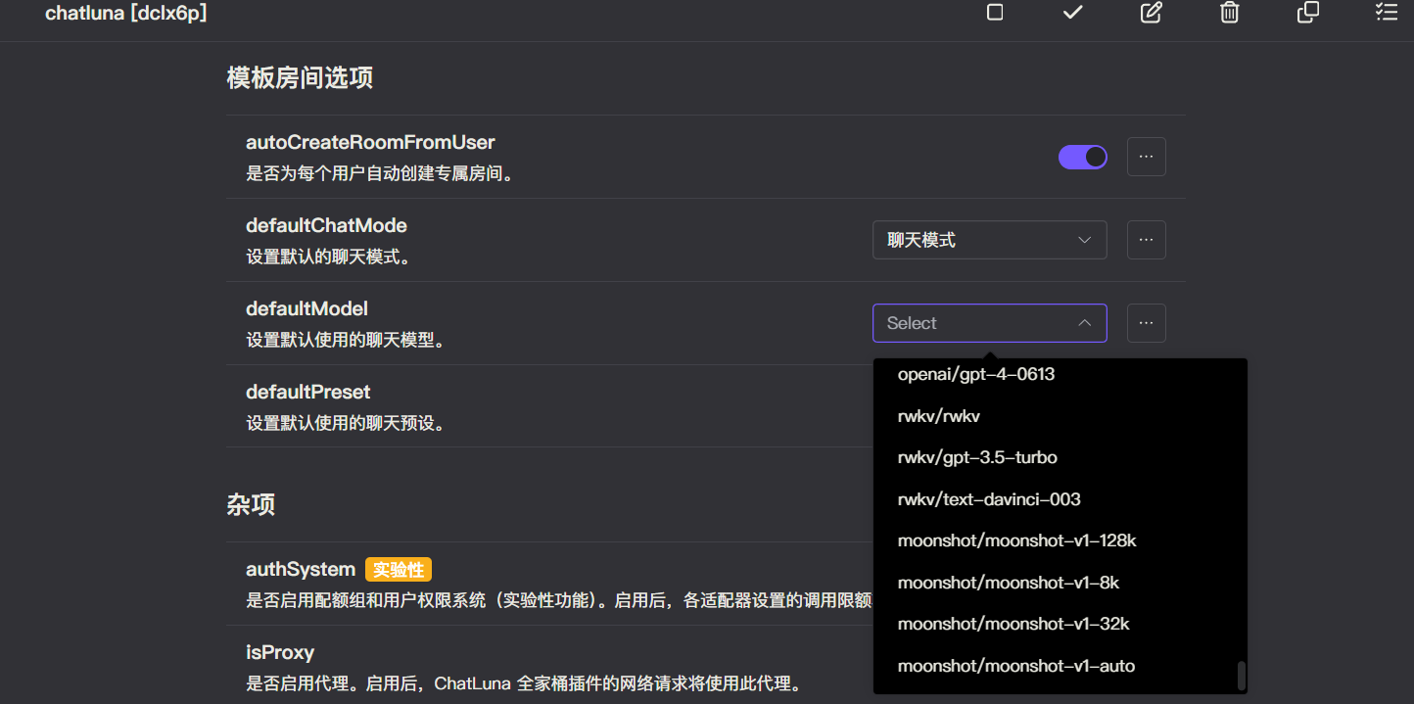Viewport: 1414px width, 704px height.
Task: Pick moonshot/moonshot-v1-auto from list
Action: [x=1015, y=666]
